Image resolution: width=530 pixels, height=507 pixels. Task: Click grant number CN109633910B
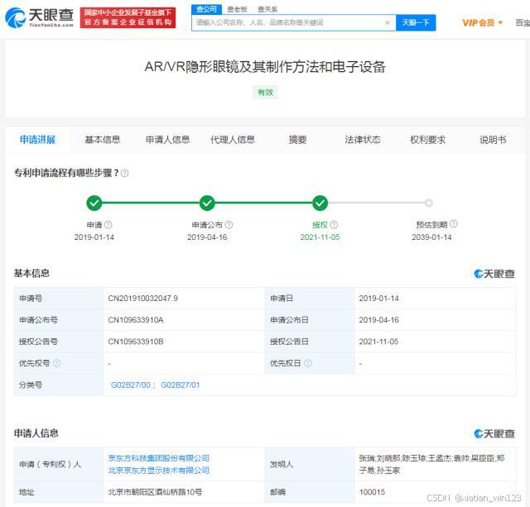(x=136, y=342)
